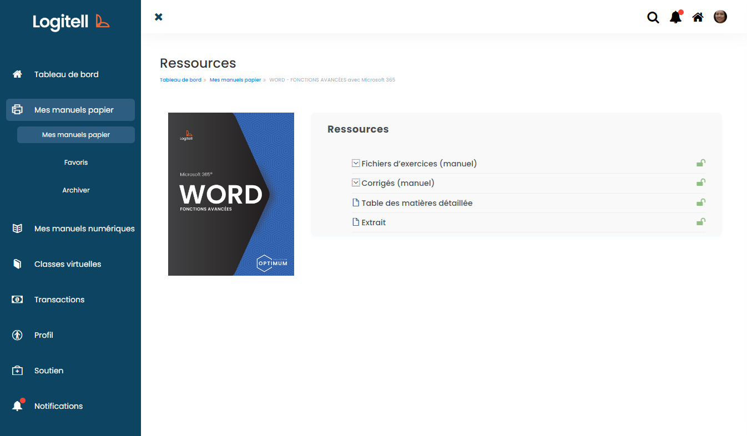The image size is (747, 436).
Task: Toggle the padlock for Fichiers d'exercices (manuel)
Action: [x=701, y=163]
